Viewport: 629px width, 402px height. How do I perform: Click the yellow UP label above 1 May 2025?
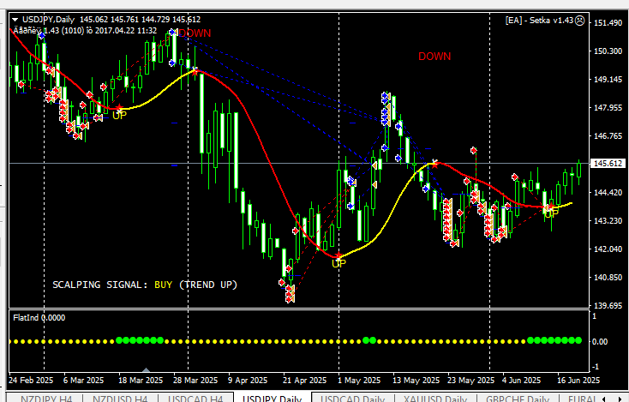coord(338,264)
